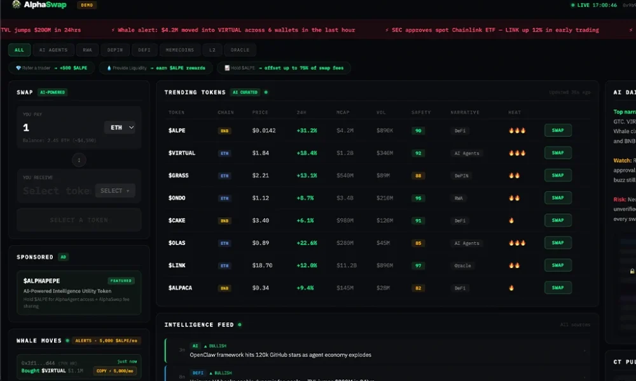Open the ETH token dropdown in You Pay
The height and width of the screenshot is (381, 636).
point(121,128)
